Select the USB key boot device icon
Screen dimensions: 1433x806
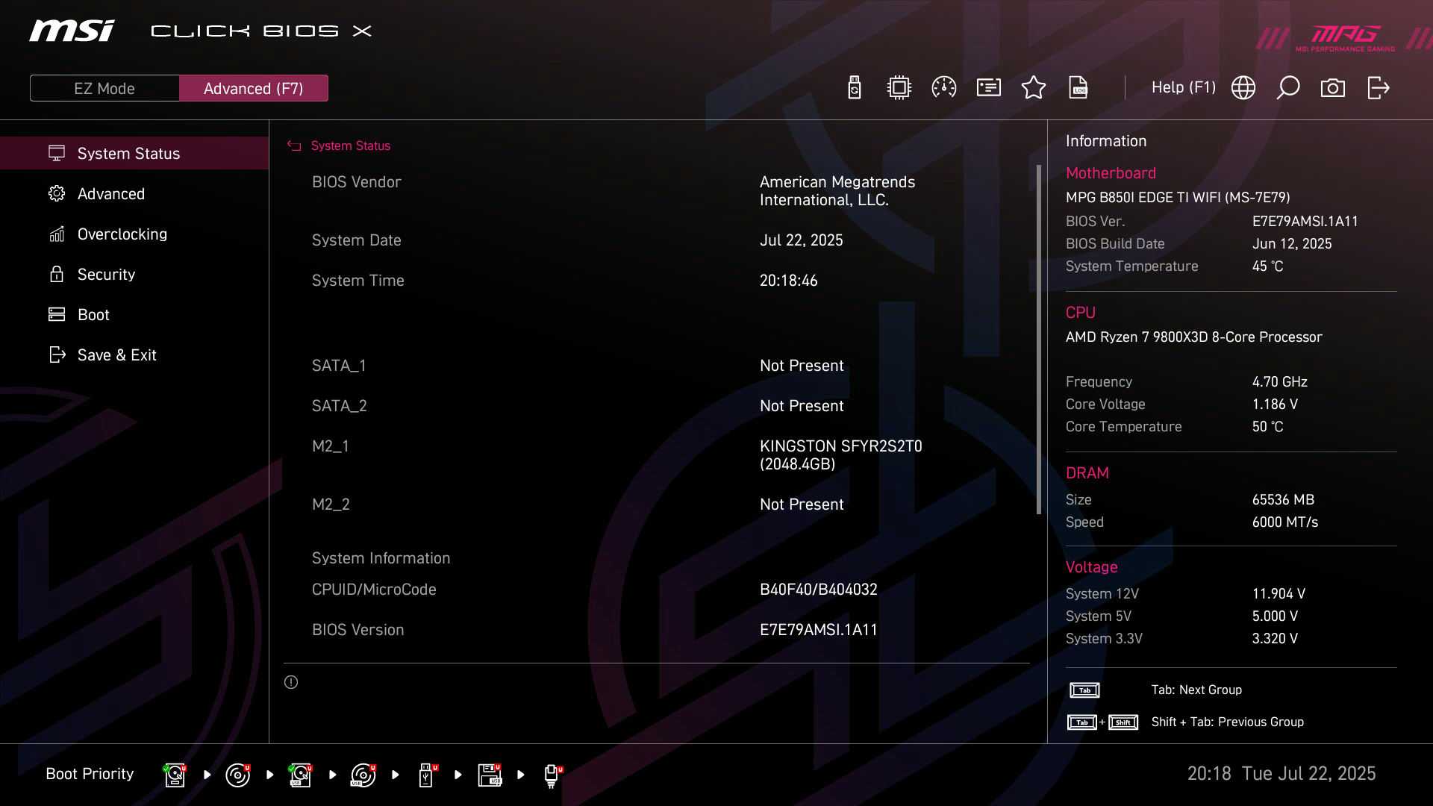[x=426, y=775]
